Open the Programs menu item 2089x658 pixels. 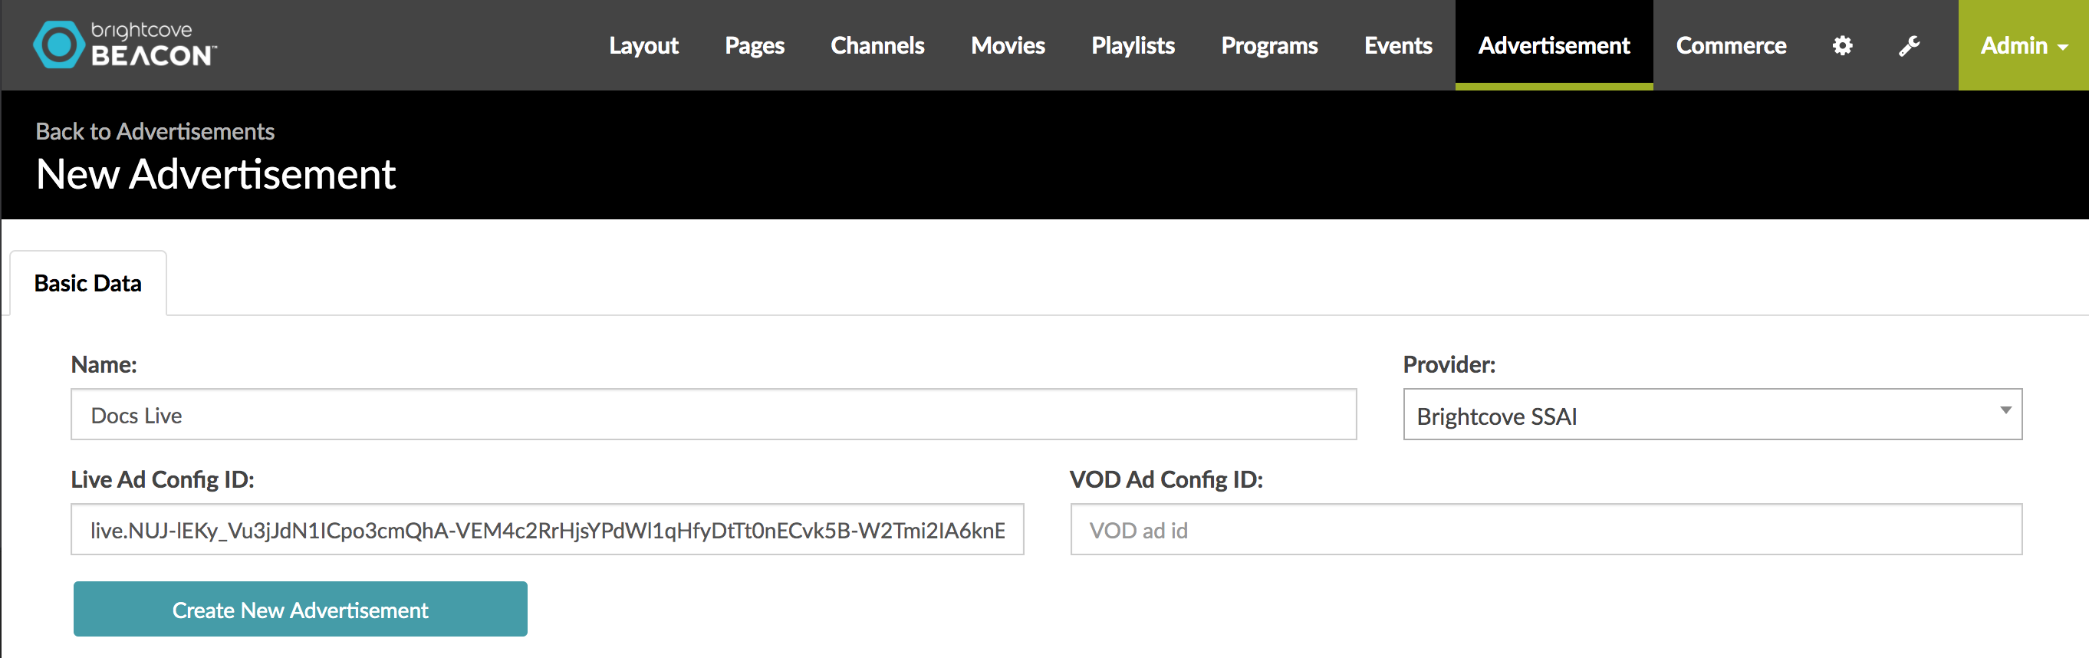[x=1269, y=45]
